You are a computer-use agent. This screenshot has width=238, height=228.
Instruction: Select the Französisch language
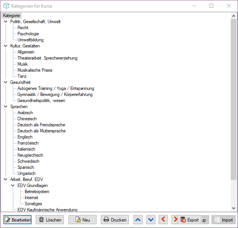point(28,143)
